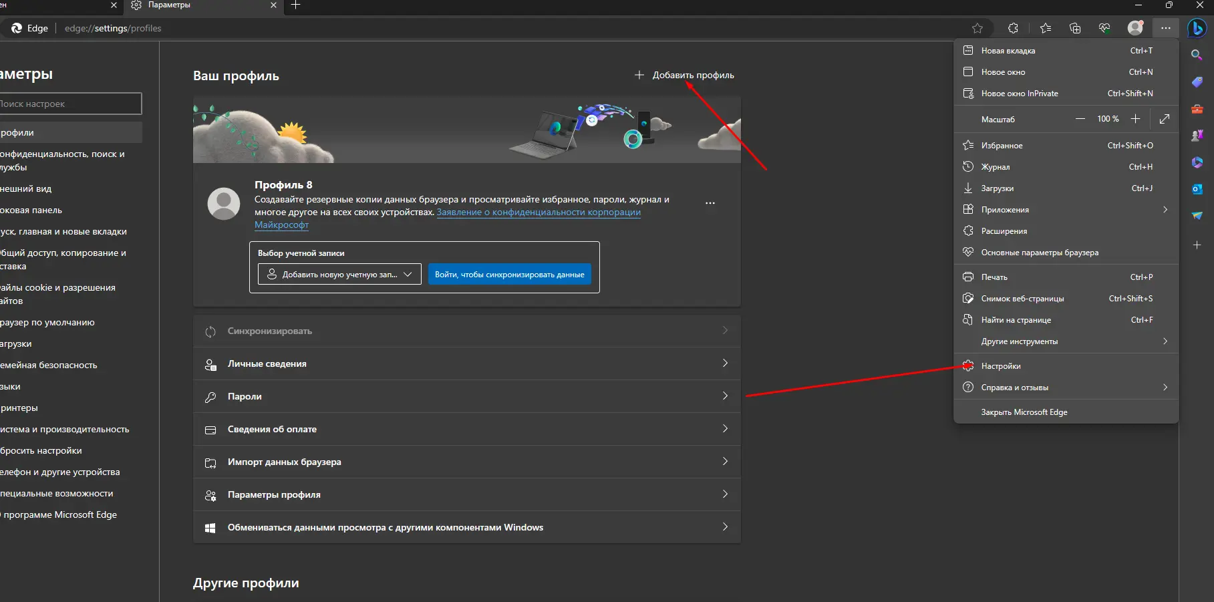This screenshot has height=602, width=1214.
Task: Expand Справка и отзывы submenu
Action: [x=1066, y=388]
